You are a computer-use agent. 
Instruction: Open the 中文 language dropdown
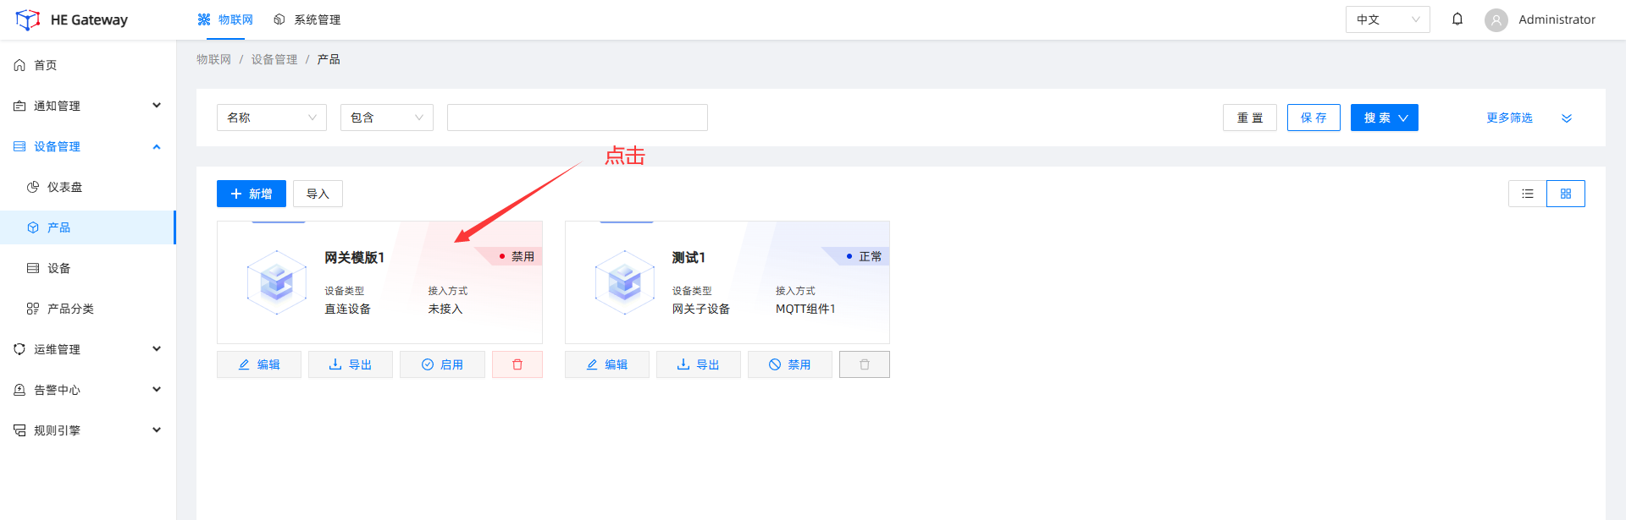1387,19
